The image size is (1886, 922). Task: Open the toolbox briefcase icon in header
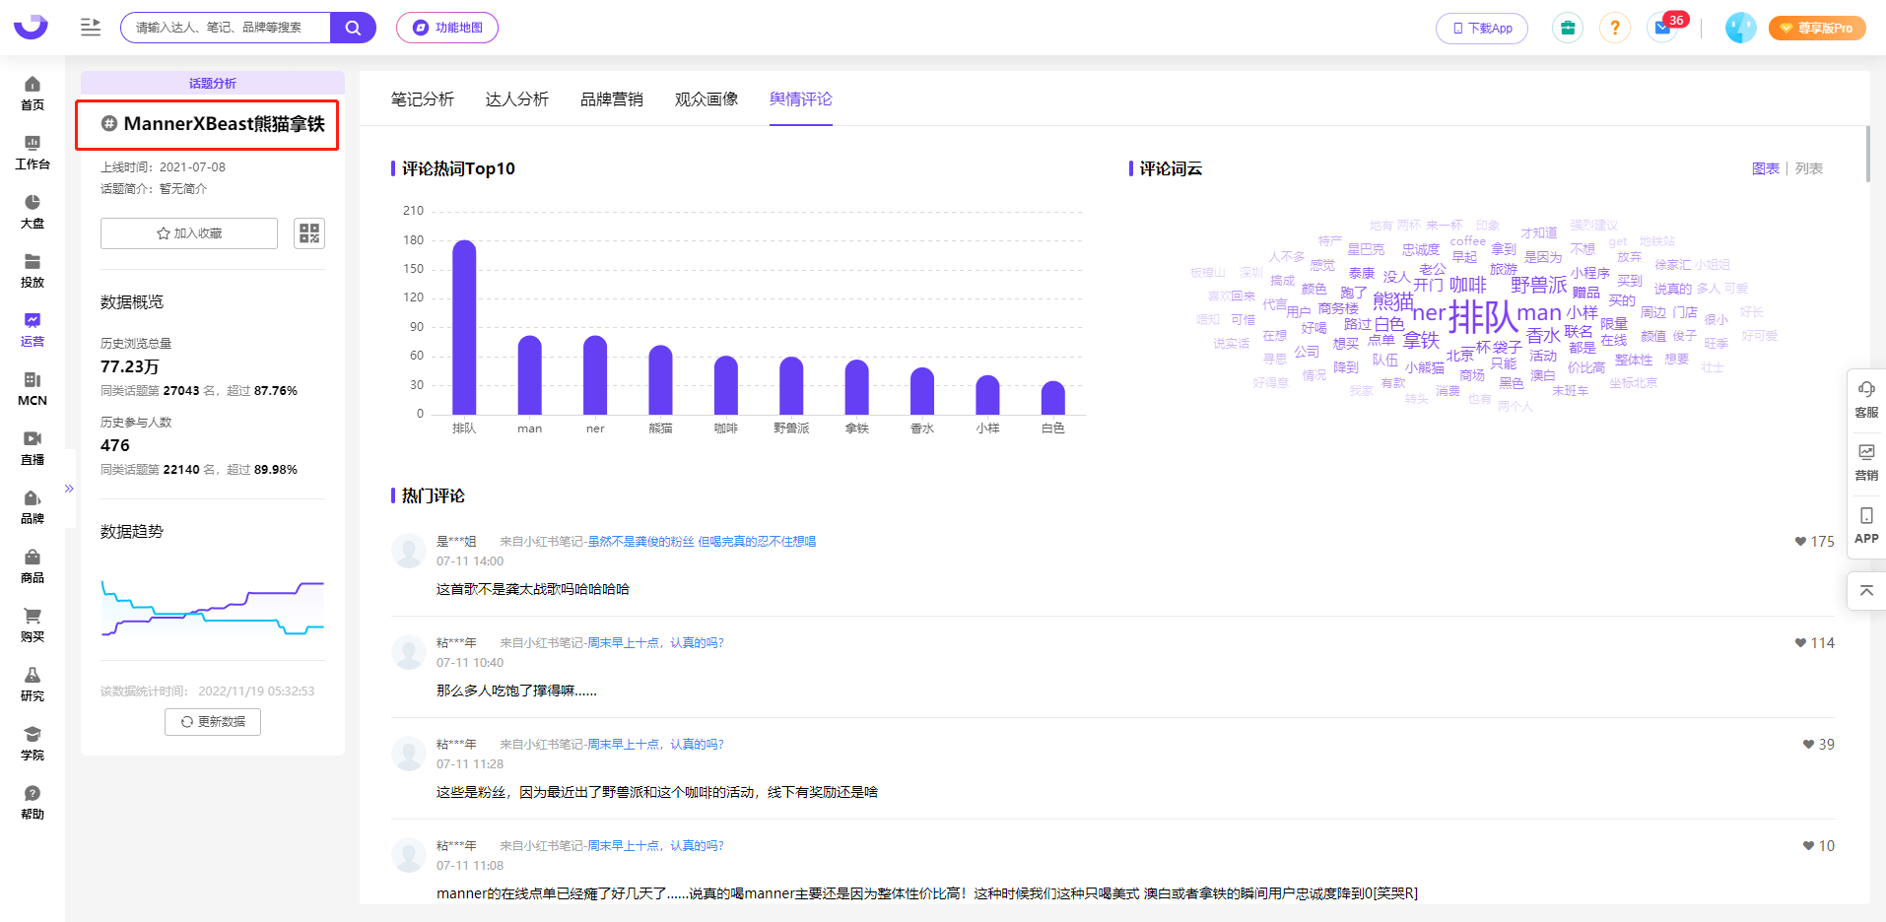click(1567, 28)
